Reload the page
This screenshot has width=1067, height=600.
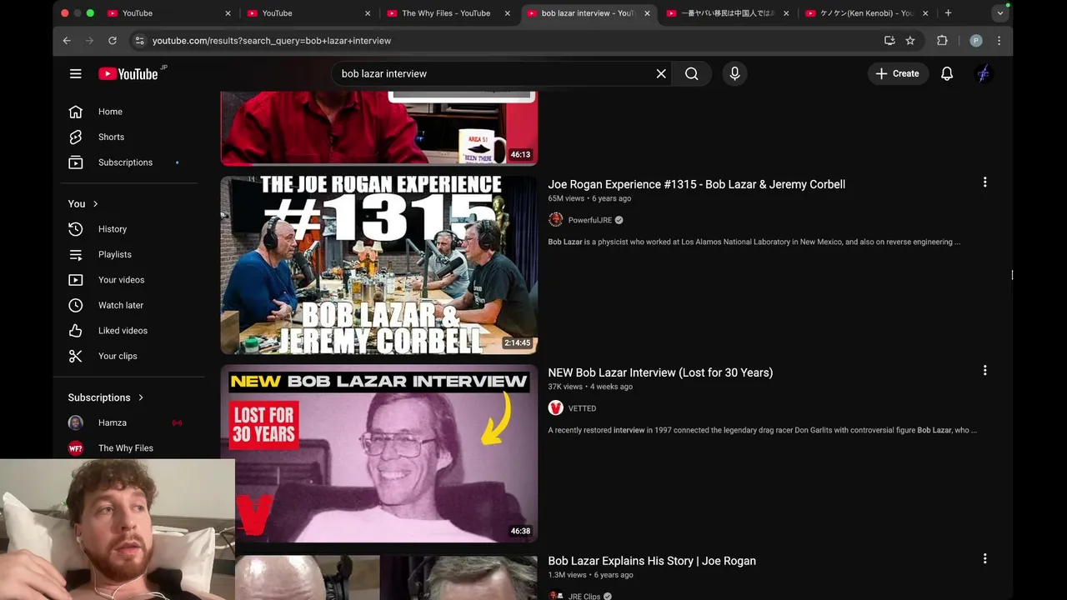point(113,40)
